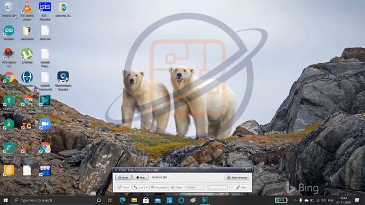
Task: Open the Dev-C++ desktop shortcut
Action: [45, 171]
